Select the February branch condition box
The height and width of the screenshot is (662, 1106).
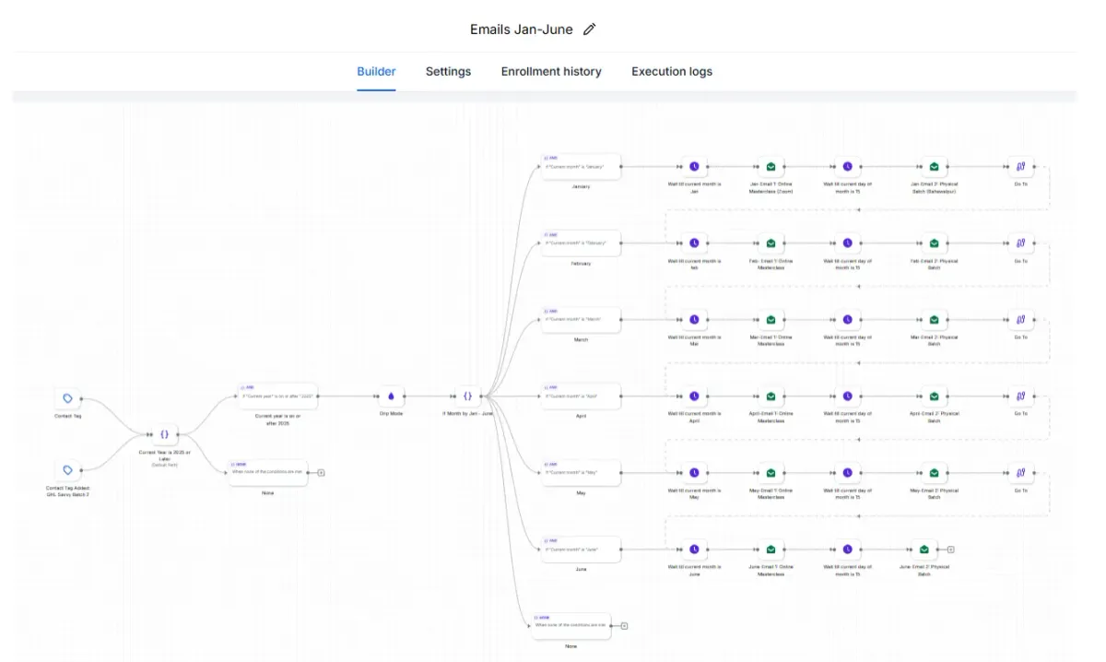pos(581,243)
